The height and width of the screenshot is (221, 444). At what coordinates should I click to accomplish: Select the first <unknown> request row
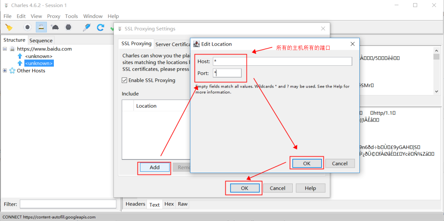tap(39, 56)
